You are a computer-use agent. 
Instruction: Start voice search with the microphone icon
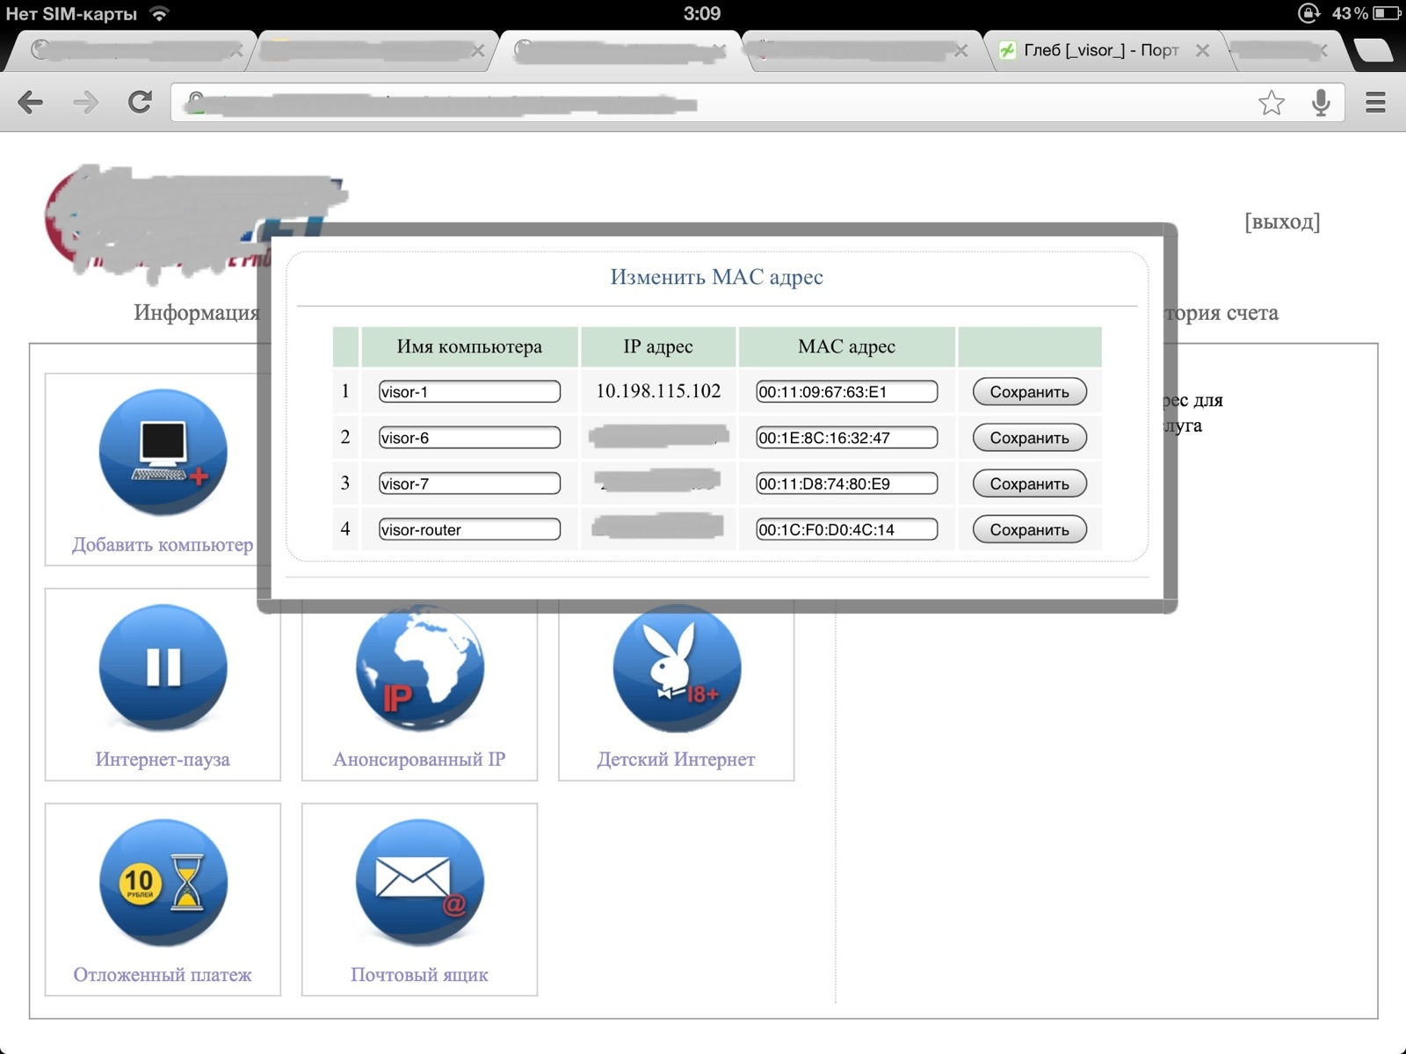click(1320, 103)
